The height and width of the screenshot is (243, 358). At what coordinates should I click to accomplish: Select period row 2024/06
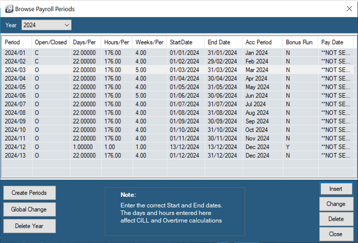tap(178, 96)
